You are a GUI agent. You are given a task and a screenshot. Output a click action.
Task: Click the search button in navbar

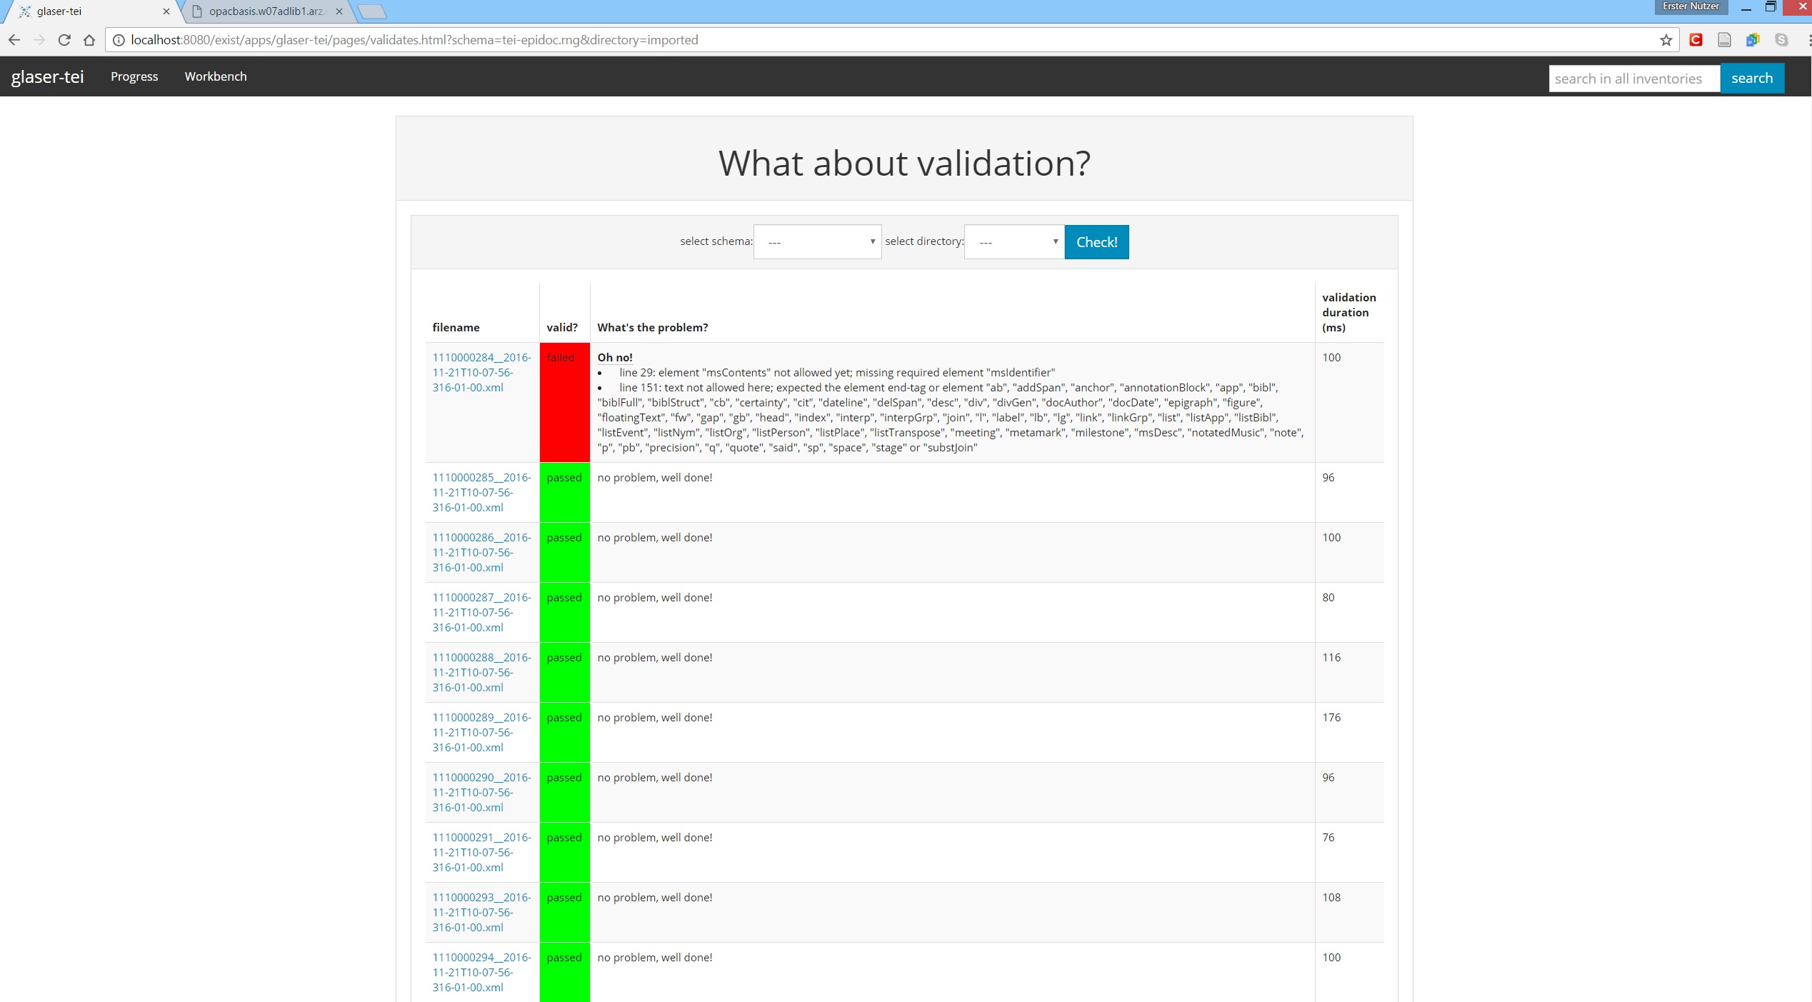[x=1751, y=78]
